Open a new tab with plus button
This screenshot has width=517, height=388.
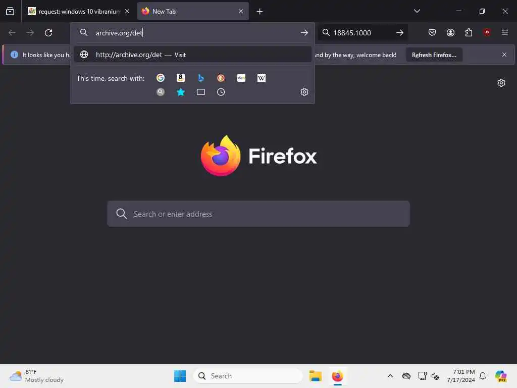(x=260, y=12)
